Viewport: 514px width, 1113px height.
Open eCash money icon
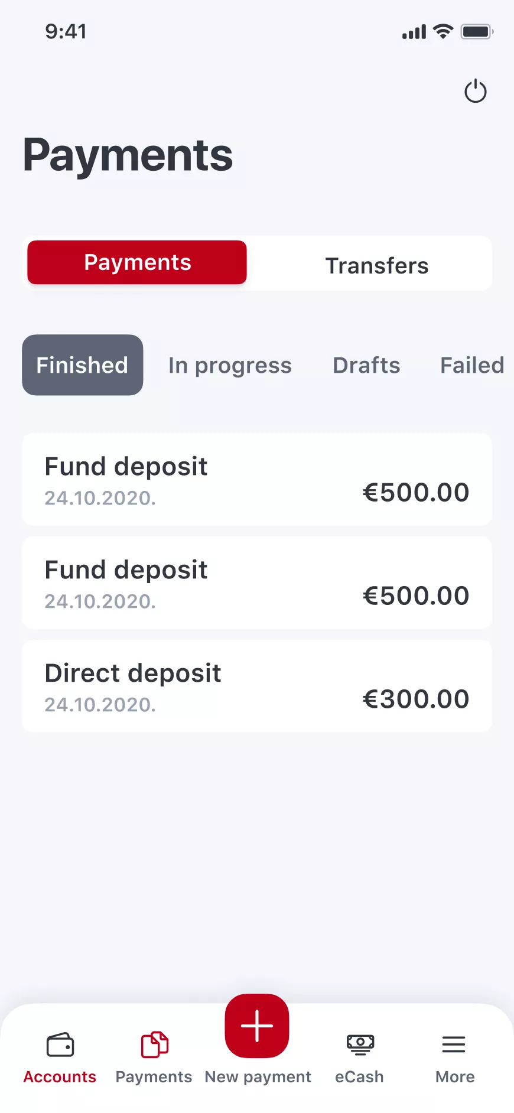tap(360, 1044)
